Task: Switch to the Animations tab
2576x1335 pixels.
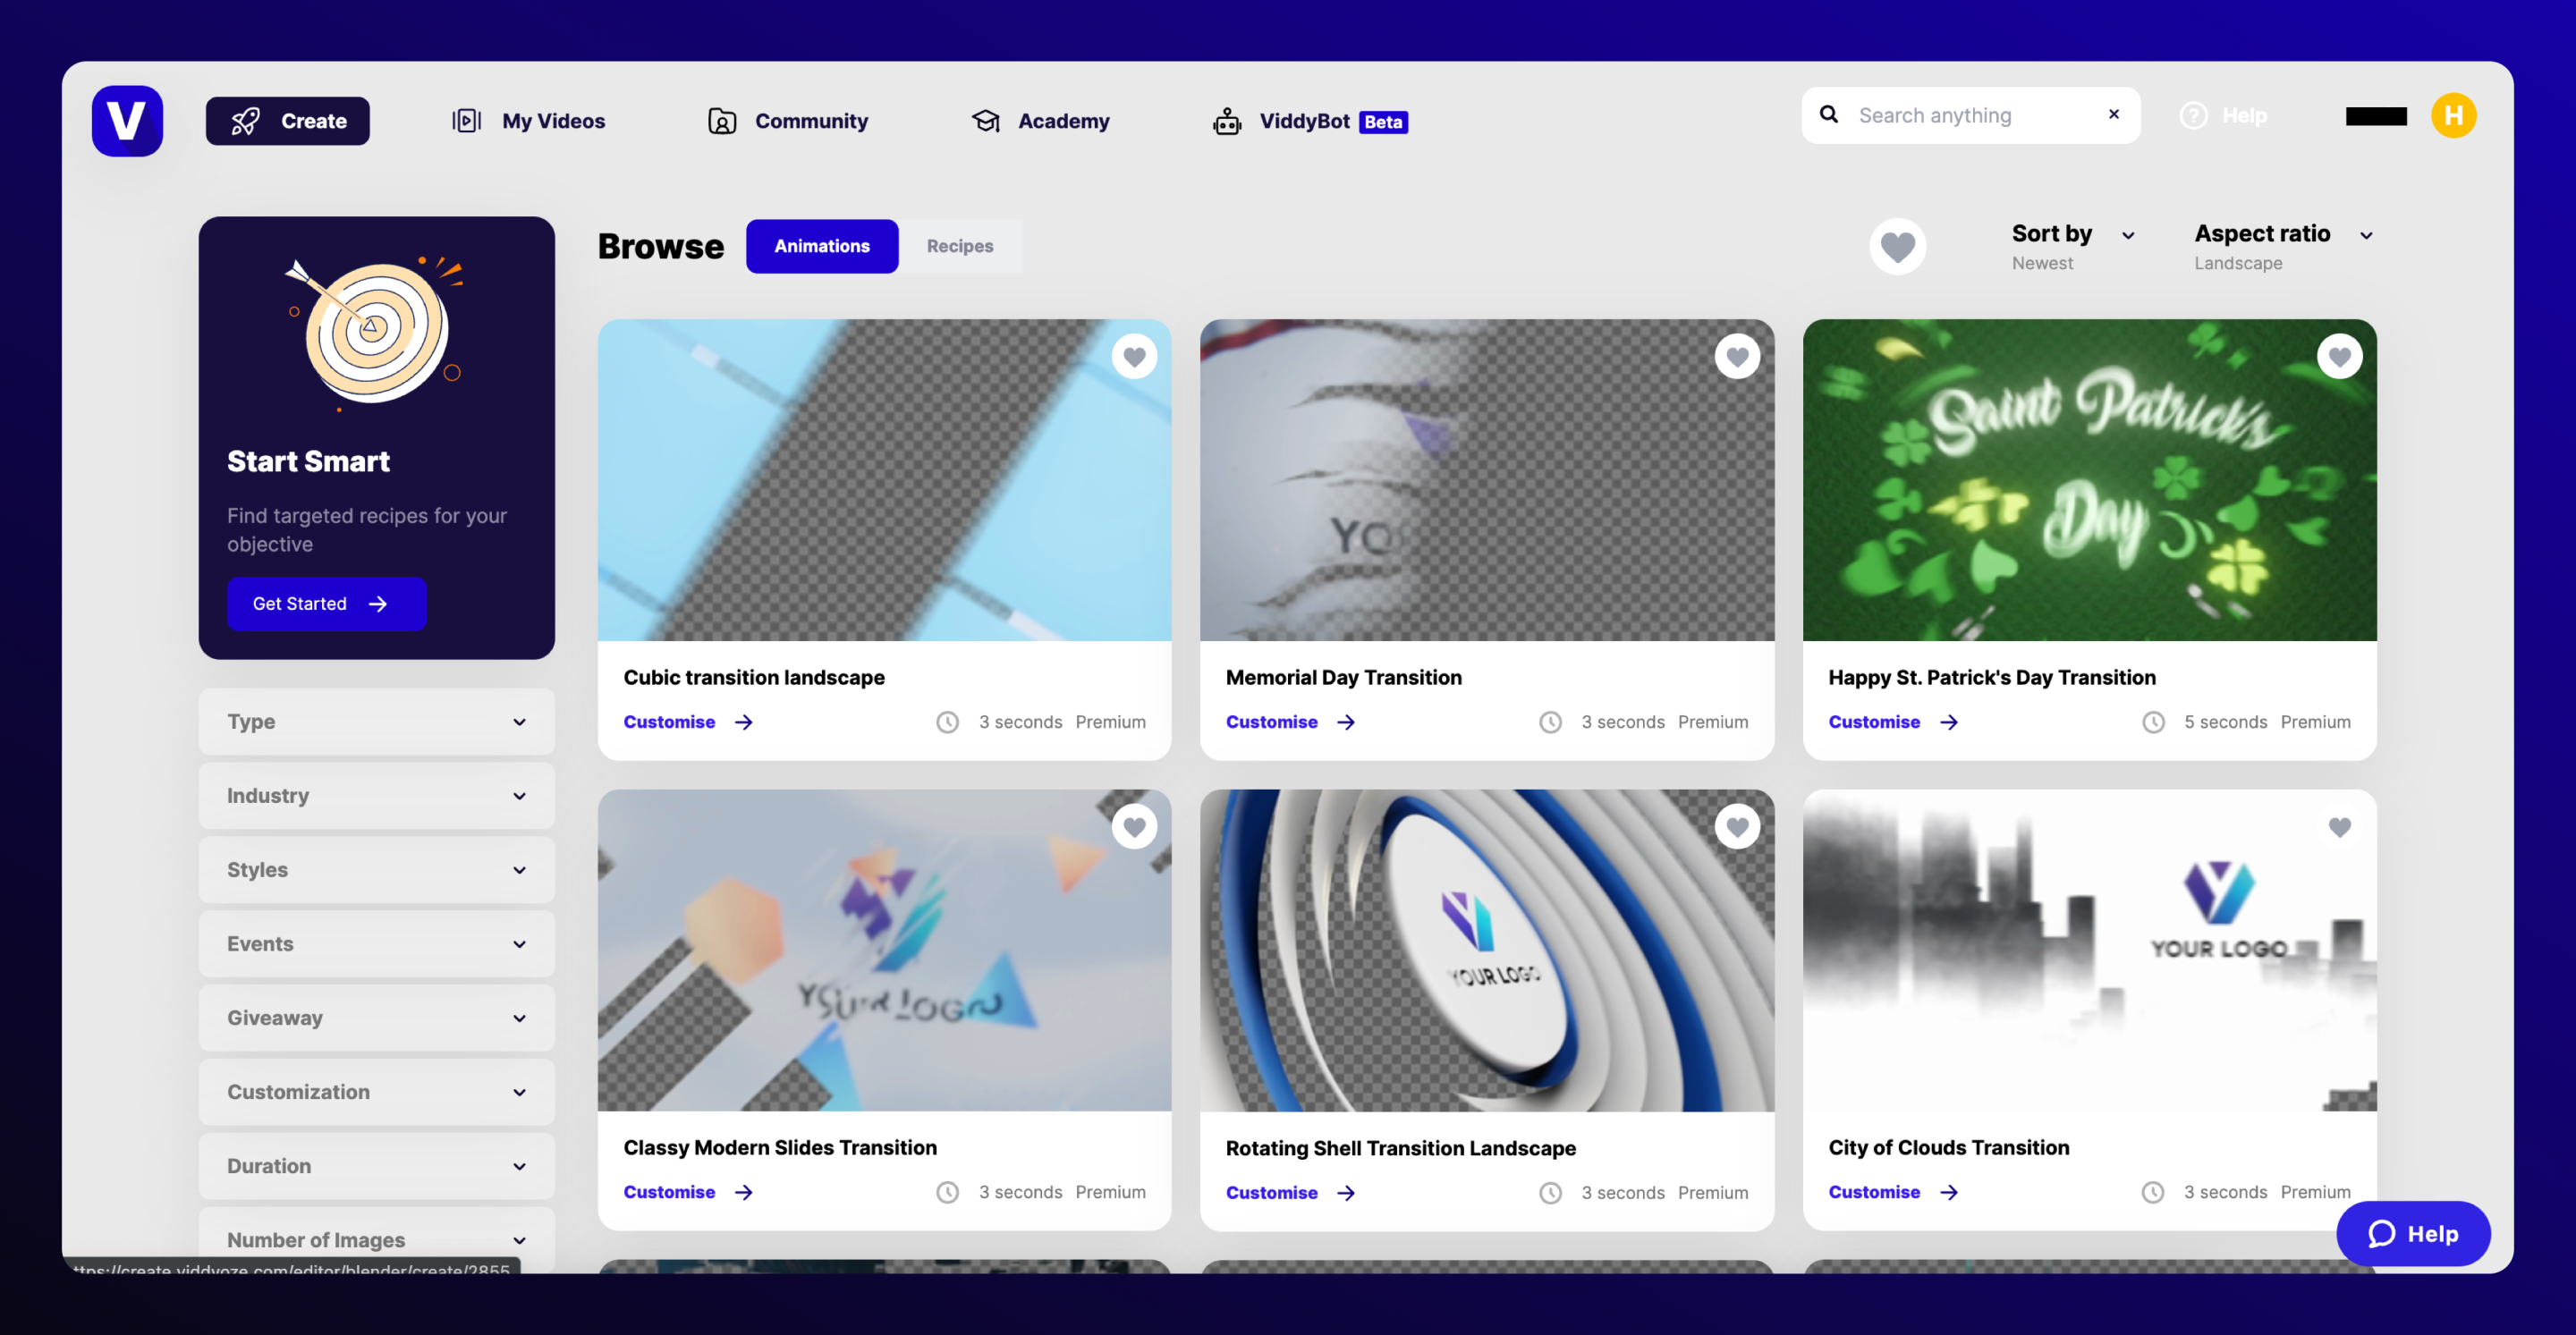Action: pos(821,246)
